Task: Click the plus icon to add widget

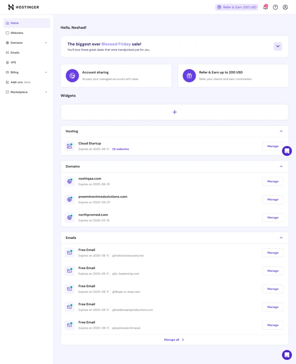Action: 175,112
